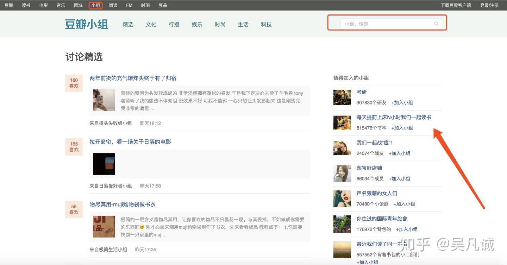Click 登录/注册 to sign in

[489, 5]
